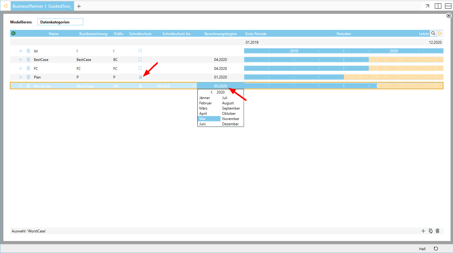
Task: Click the plus icon in the FC row
Action: pyautogui.click(x=21, y=68)
